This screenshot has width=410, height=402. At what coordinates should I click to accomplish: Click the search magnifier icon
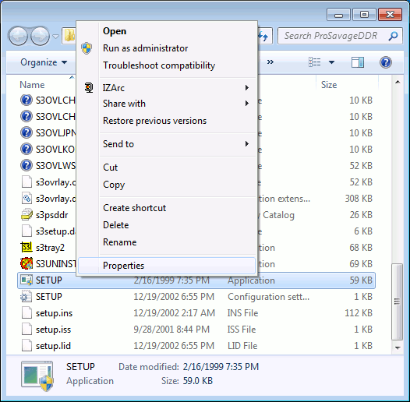393,36
